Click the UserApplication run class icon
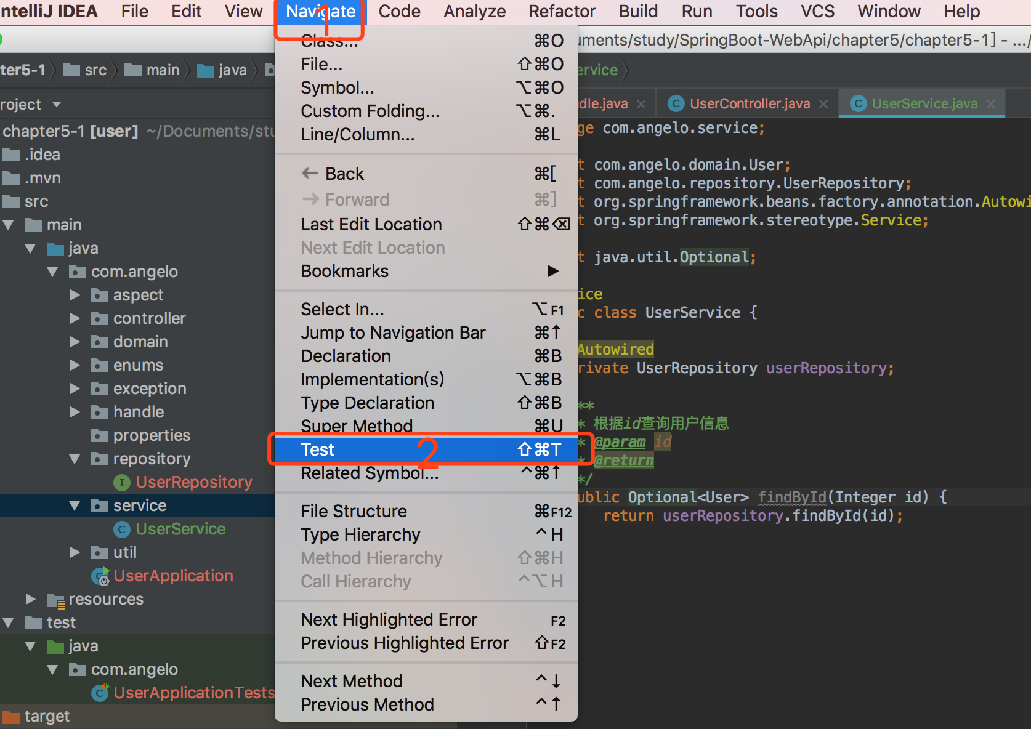 (x=100, y=576)
